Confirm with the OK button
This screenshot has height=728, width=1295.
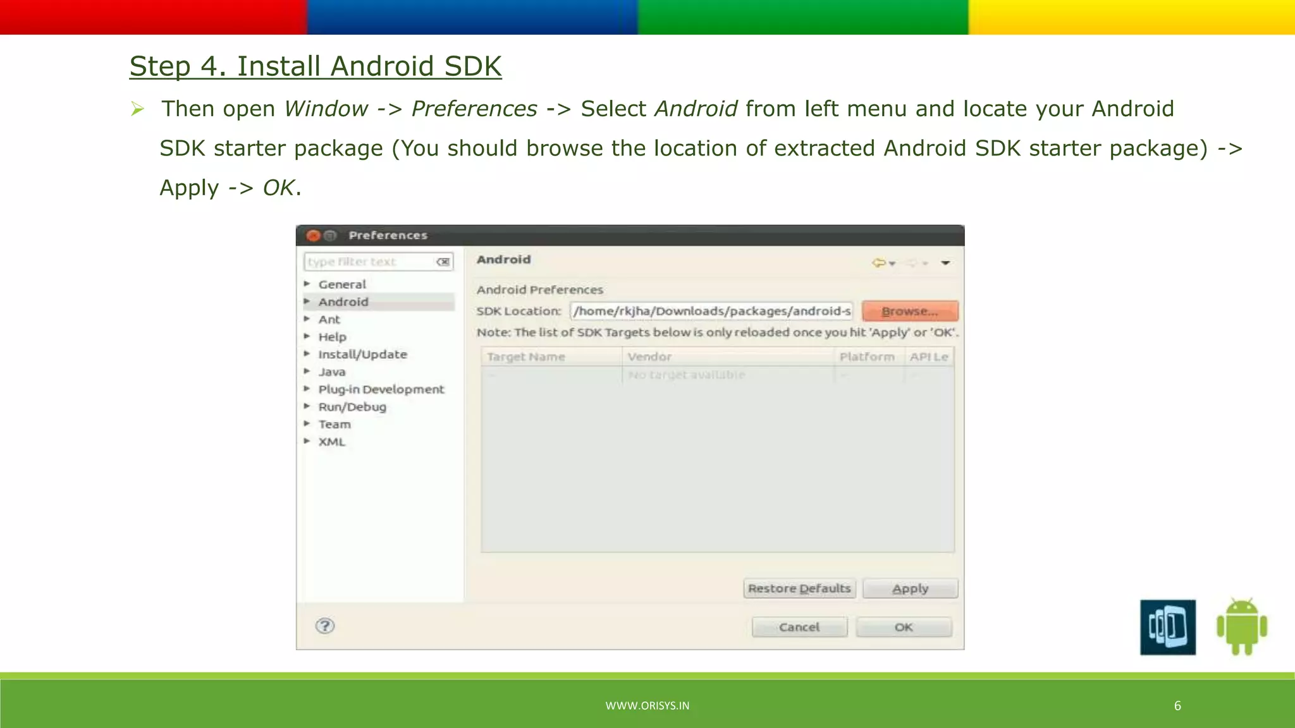904,627
